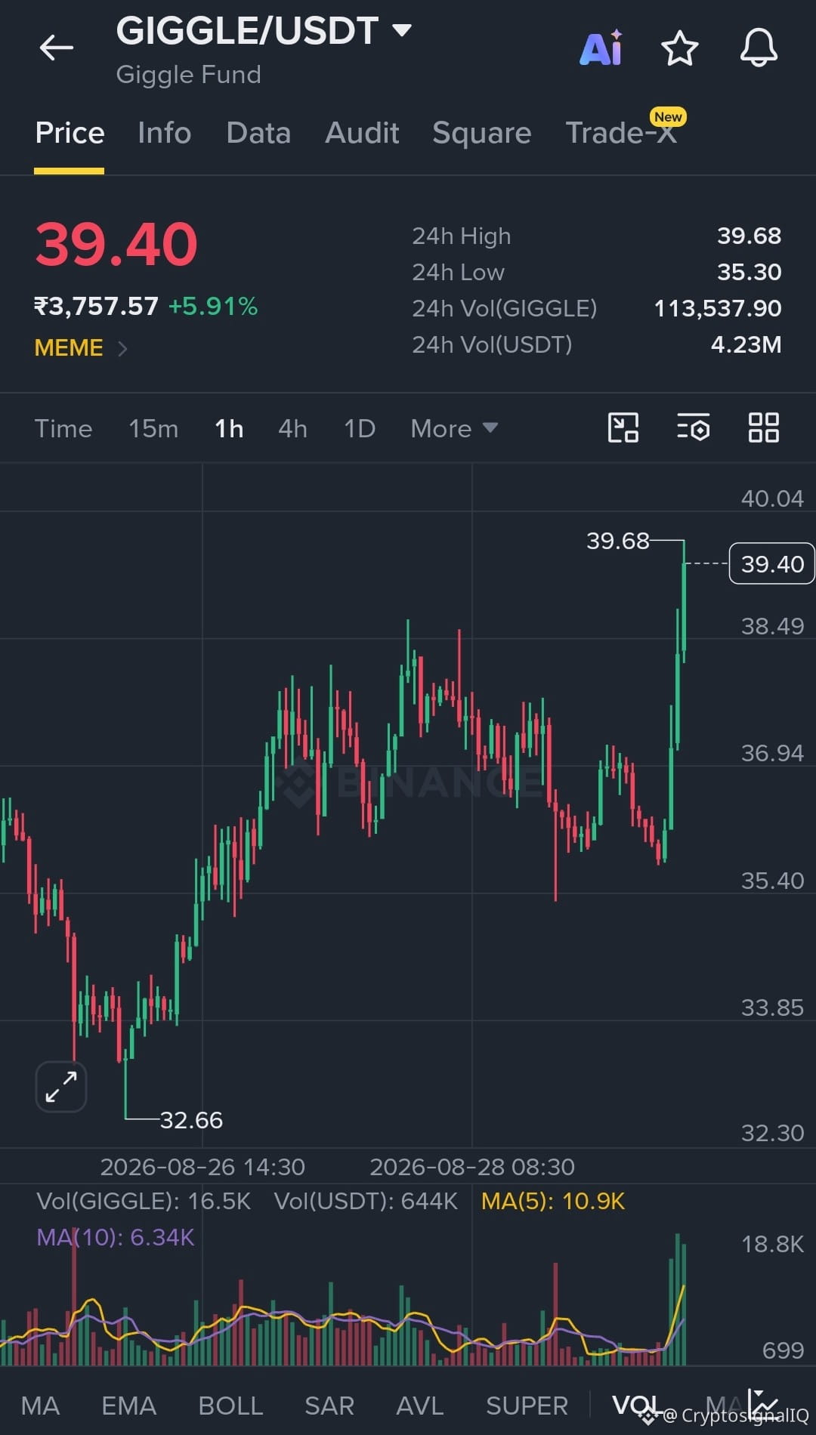Switch to the Data tab
Screen dimensions: 816x1435
pyautogui.click(x=258, y=133)
